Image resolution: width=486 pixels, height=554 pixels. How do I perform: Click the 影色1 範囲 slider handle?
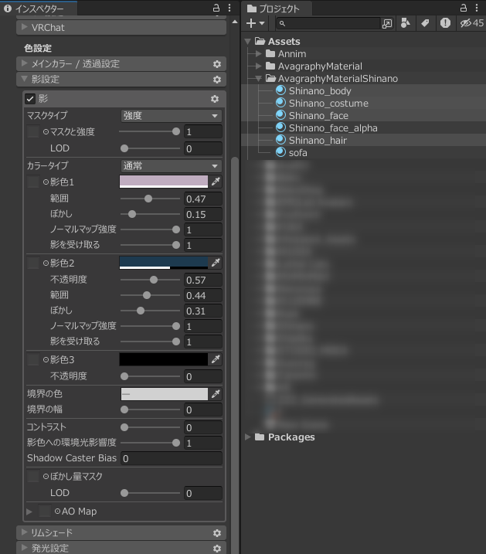(x=148, y=199)
